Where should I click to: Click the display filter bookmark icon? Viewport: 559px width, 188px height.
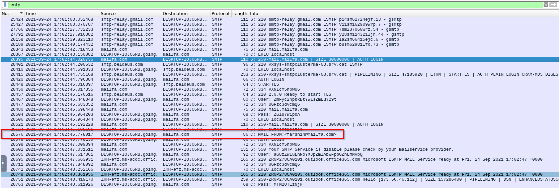tap(5, 5)
